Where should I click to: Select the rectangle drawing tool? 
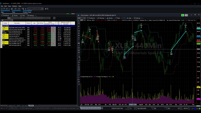pos(79,69)
